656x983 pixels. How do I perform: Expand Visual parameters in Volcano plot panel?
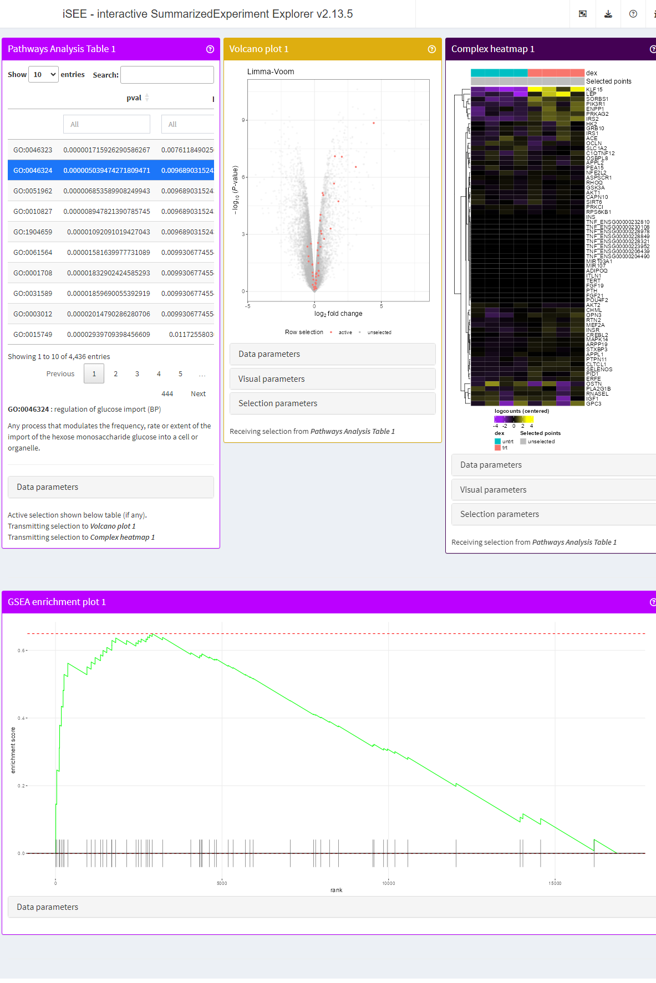pyautogui.click(x=333, y=379)
